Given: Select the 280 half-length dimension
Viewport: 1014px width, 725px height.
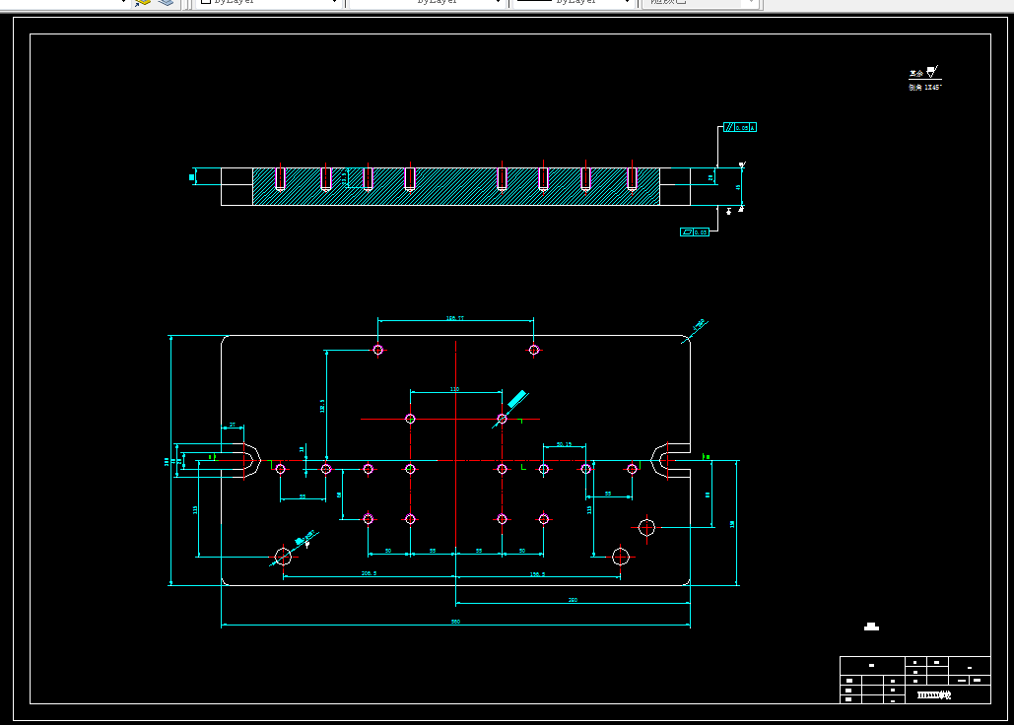Looking at the screenshot, I should (x=573, y=600).
